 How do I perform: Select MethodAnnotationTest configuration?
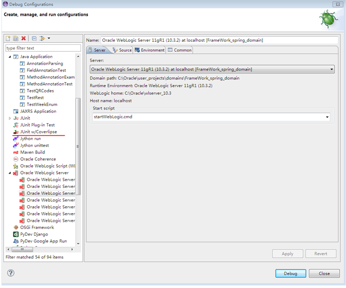(x=49, y=84)
